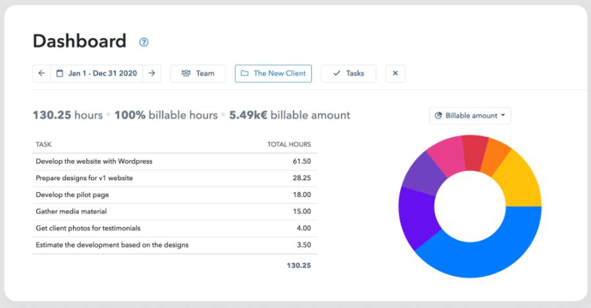The image size is (591, 308).
Task: Click the folder icon for The New Client
Action: [x=244, y=73]
